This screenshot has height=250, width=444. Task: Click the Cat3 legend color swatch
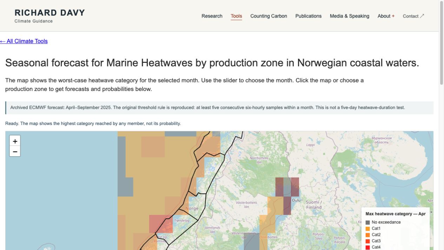[367, 241]
